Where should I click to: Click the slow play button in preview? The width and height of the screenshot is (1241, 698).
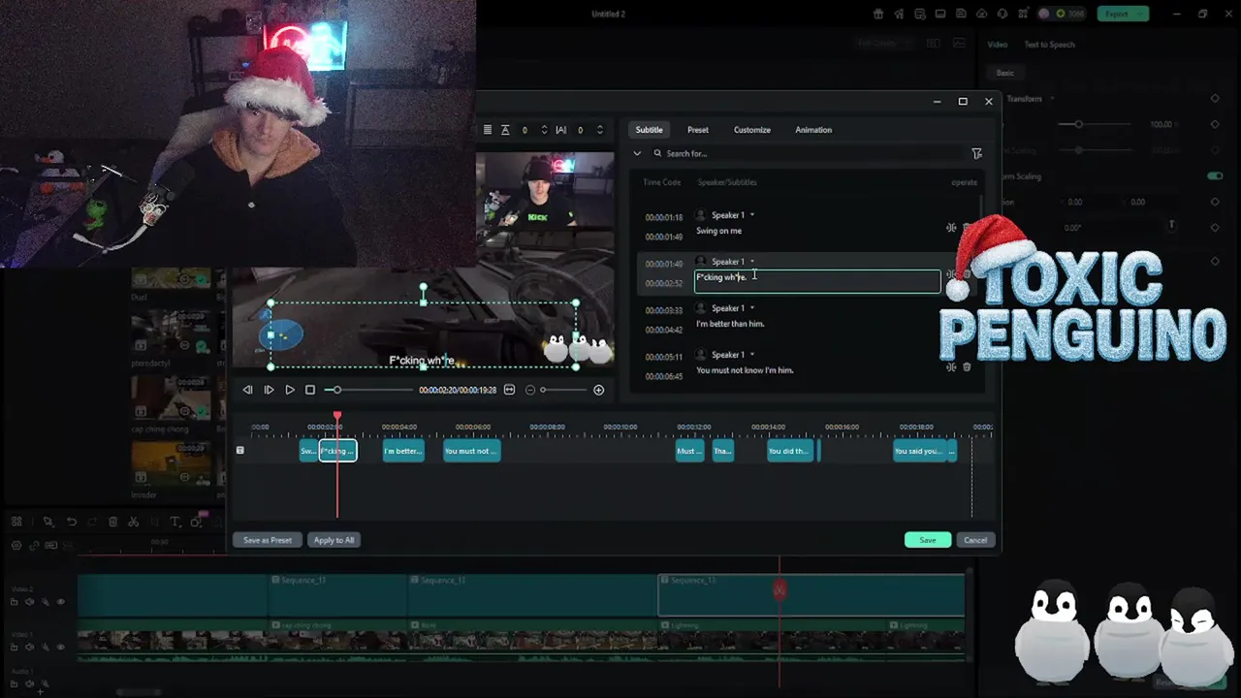pos(269,390)
